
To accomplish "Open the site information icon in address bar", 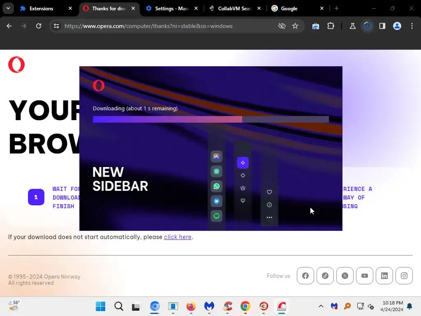I will coord(56,26).
